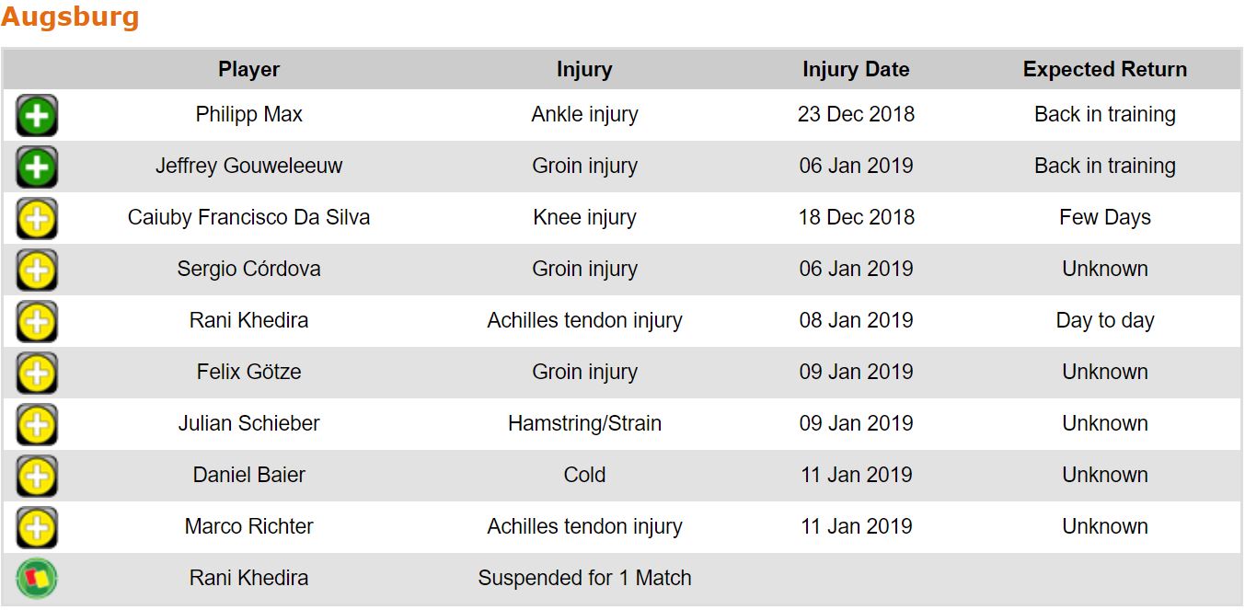Click Daniel Baier's Cold injury cell
The height and width of the screenshot is (610, 1245).
tap(584, 476)
